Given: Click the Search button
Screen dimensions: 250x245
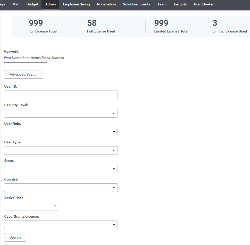Looking at the screenshot, I should coord(15,237).
